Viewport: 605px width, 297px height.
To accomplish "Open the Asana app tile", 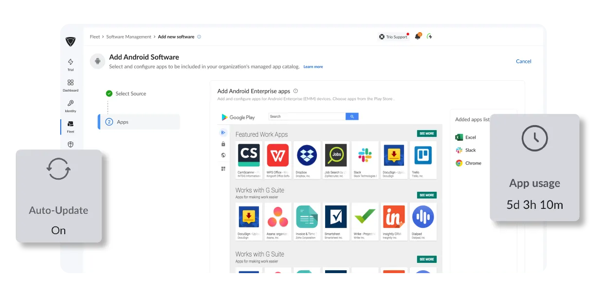I will [278, 222].
